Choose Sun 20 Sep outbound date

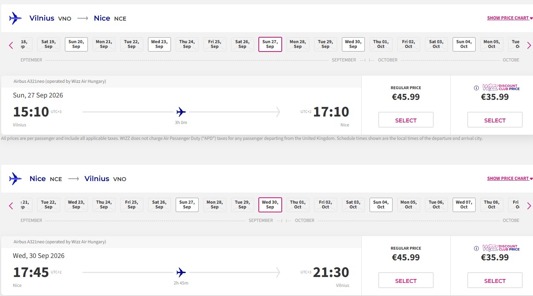pos(76,44)
